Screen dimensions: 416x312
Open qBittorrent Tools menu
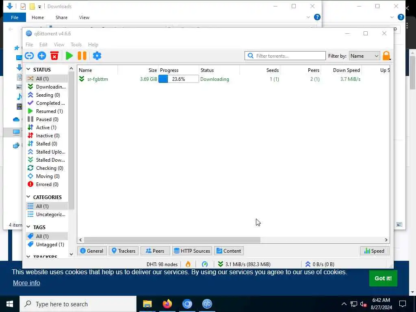pyautogui.click(x=76, y=45)
